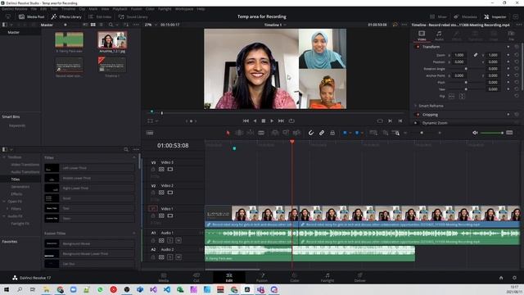Open the Inspector Audio tab

(x=439, y=35)
